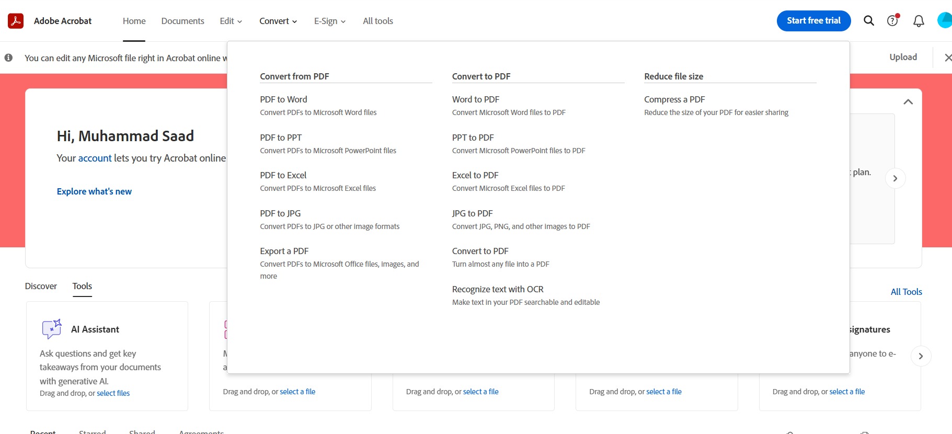Select Convert to PDF menu entry
This screenshot has height=434, width=952.
point(480,251)
